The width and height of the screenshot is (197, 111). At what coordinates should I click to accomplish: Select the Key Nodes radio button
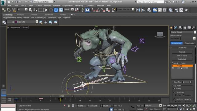click(x=174, y=92)
